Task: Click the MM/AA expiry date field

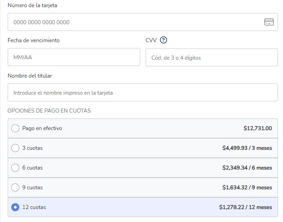Action: pyautogui.click(x=74, y=57)
